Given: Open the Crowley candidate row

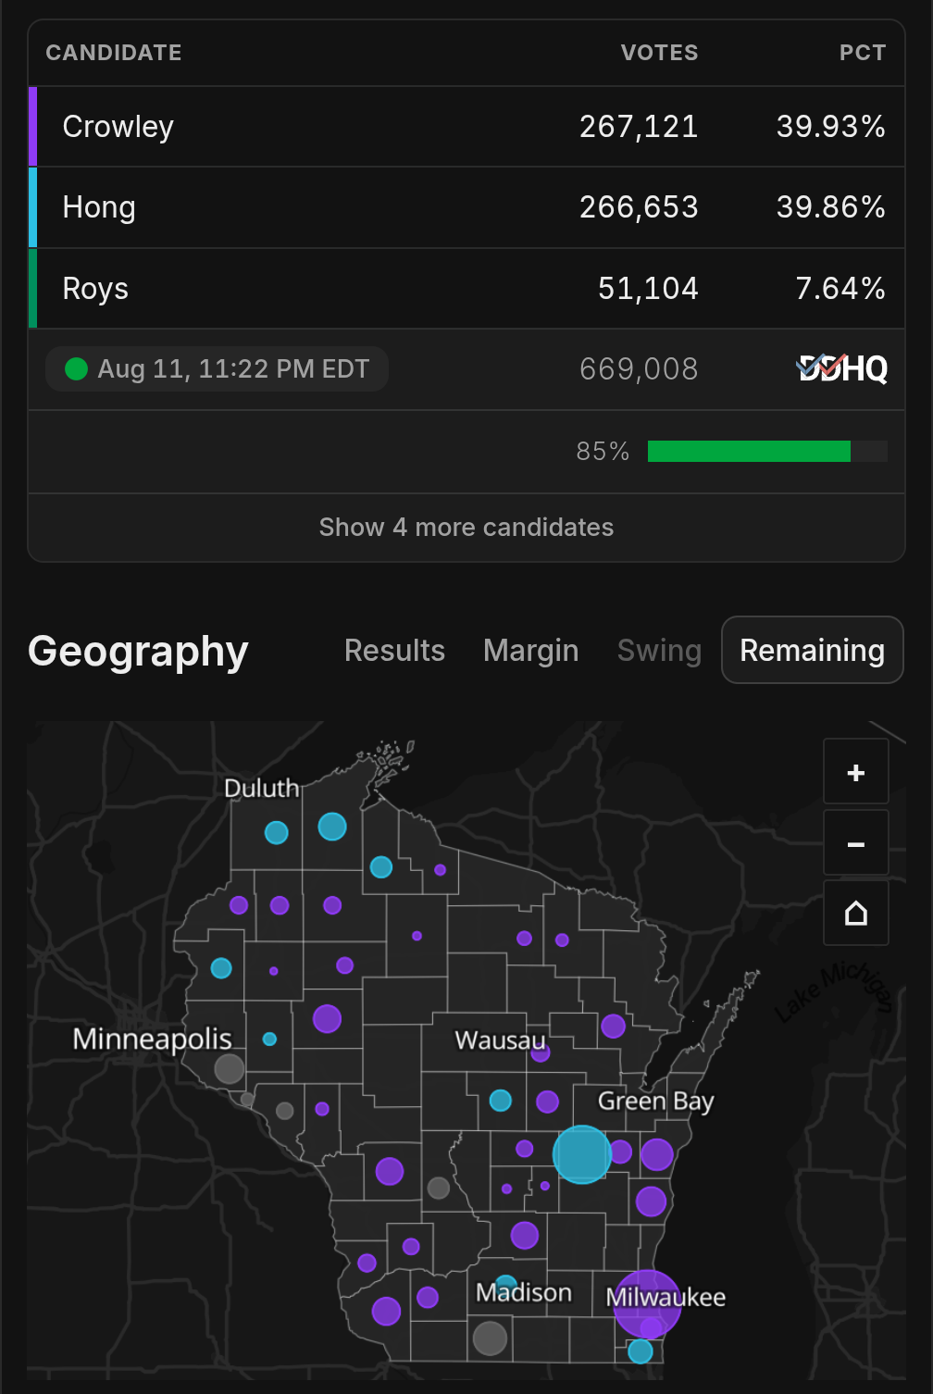Looking at the screenshot, I should (466, 127).
